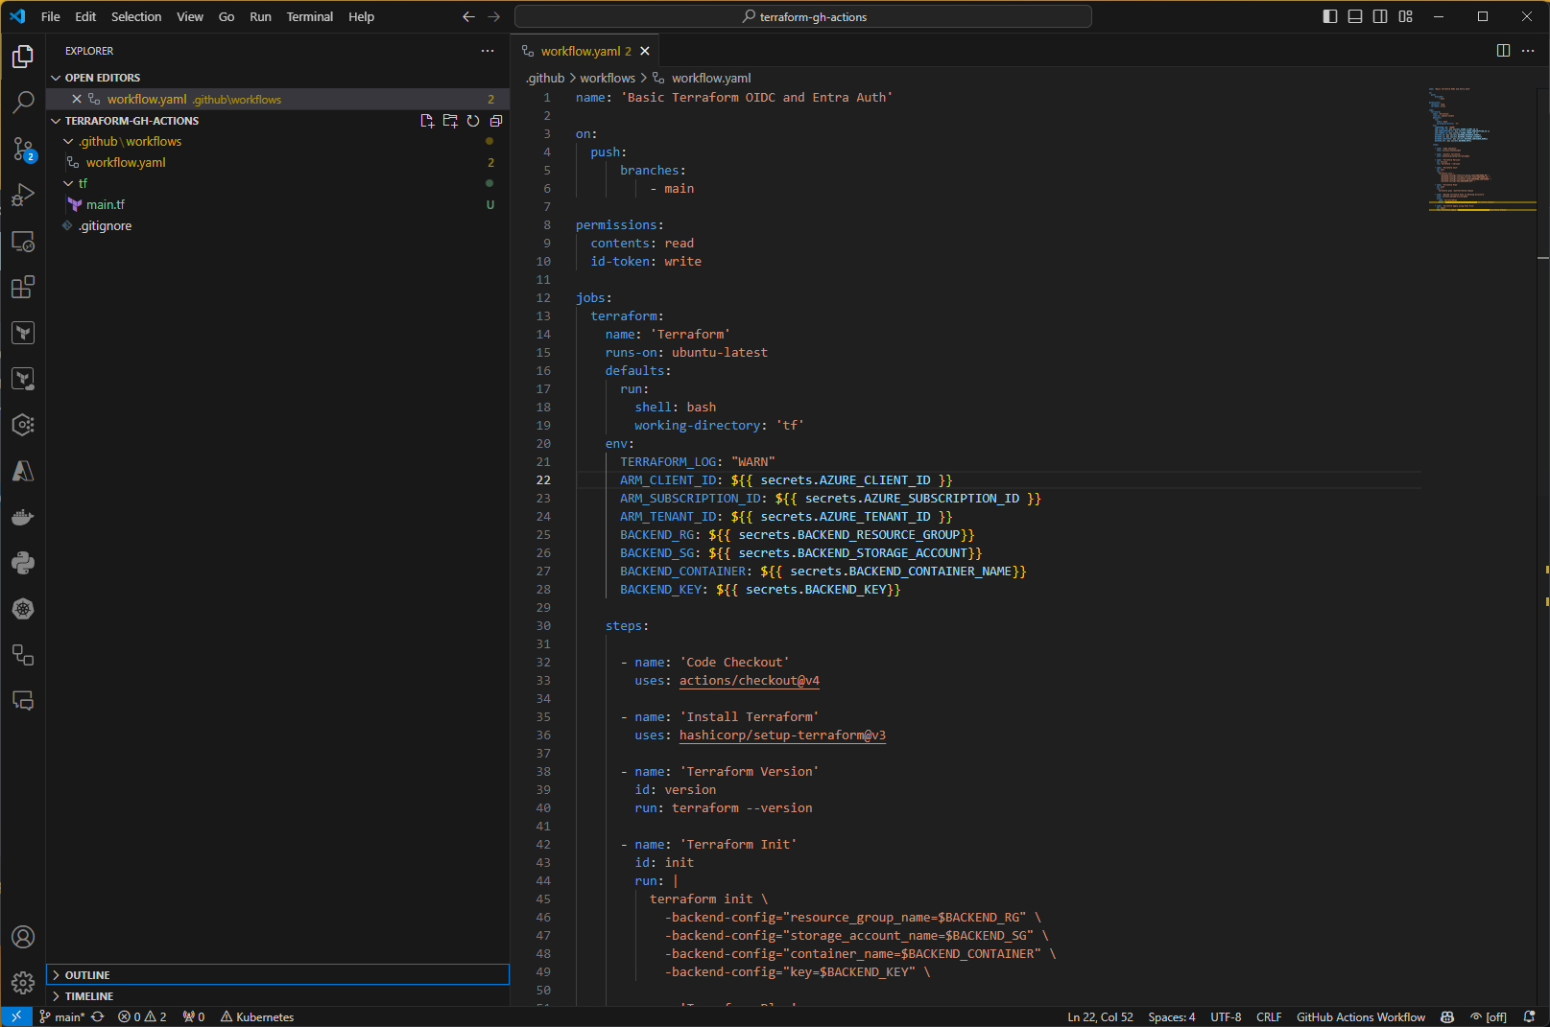Viewport: 1550px width, 1027px height.
Task: Refresh the explorer file tree
Action: pyautogui.click(x=473, y=121)
